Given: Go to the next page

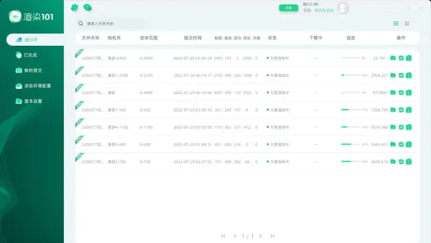Looking at the screenshot, I should 261,236.
